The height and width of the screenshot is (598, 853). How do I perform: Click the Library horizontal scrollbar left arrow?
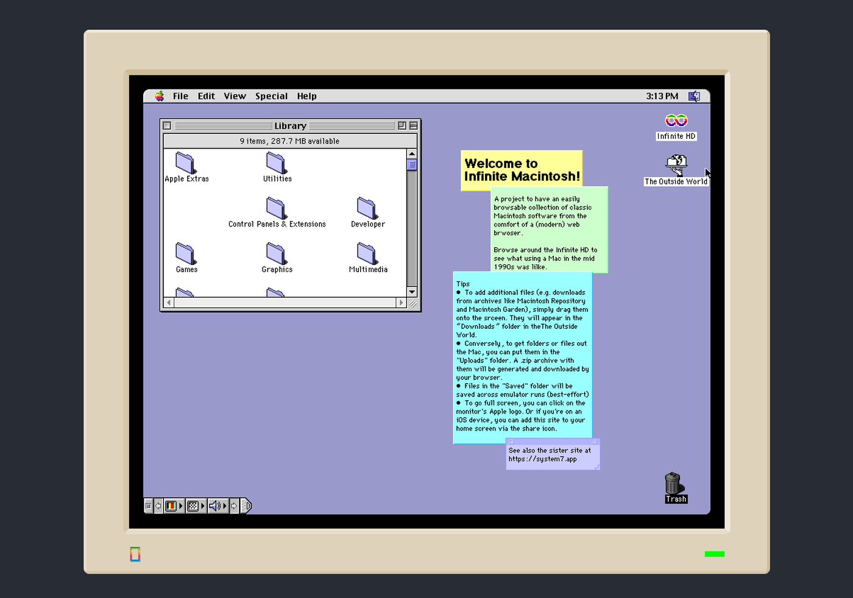169,303
